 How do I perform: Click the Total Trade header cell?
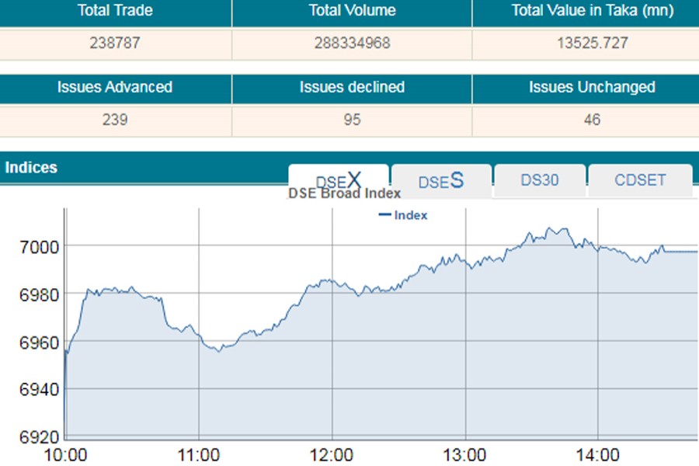pos(115,11)
